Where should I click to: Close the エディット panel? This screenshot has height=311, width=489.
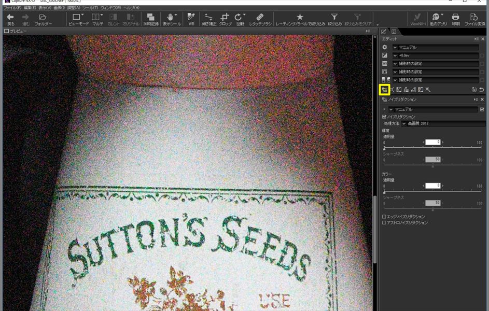click(x=483, y=39)
